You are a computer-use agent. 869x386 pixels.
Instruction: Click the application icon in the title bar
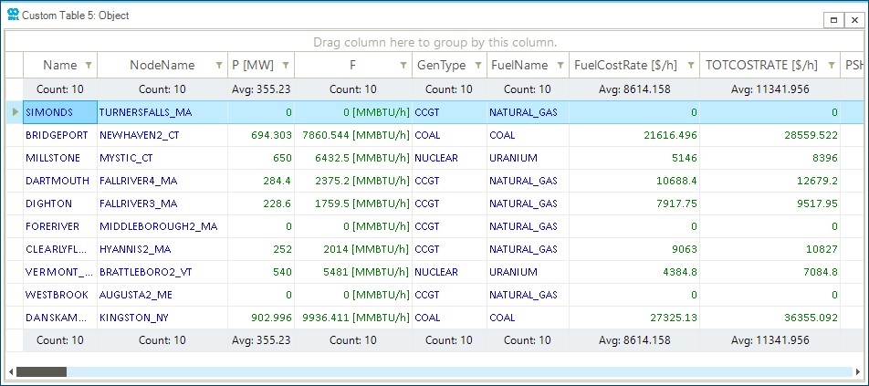[12, 16]
